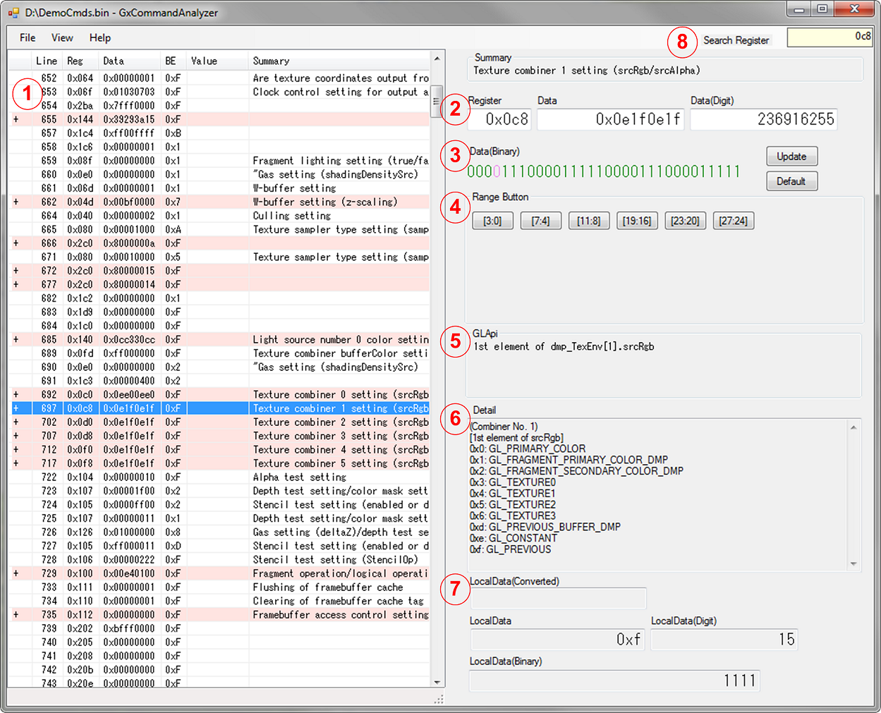Viewport: 881px width, 713px height.
Task: Click the Search Register input field
Action: pos(829,37)
